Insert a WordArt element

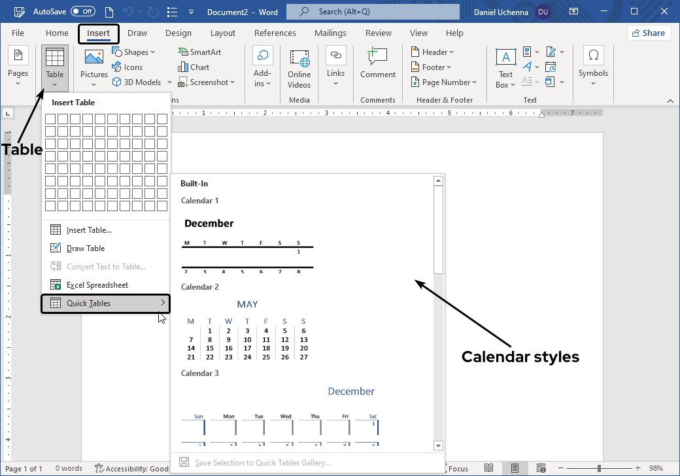pos(527,67)
